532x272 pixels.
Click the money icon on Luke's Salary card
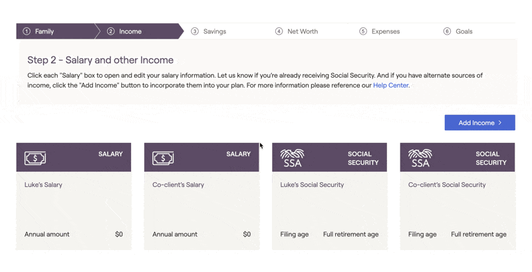click(x=35, y=158)
